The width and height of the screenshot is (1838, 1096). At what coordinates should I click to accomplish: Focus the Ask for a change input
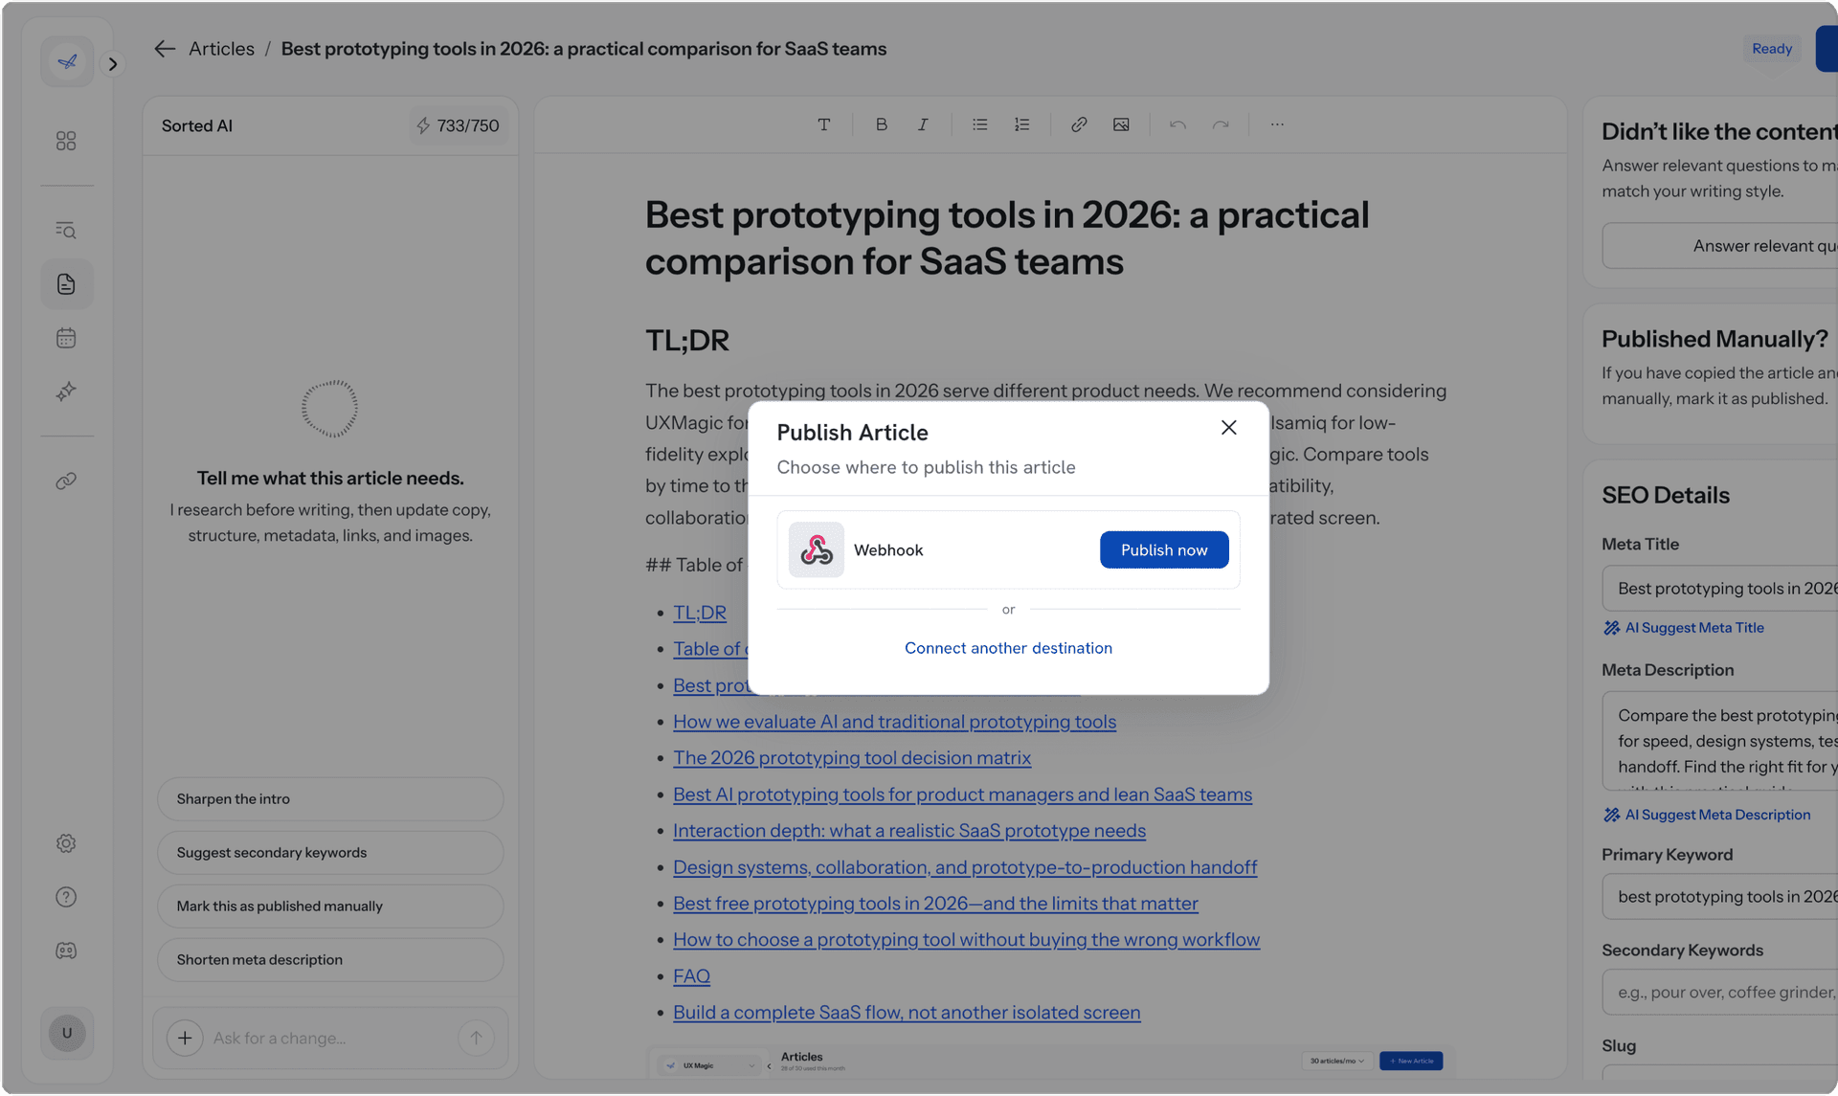pyautogui.click(x=330, y=1038)
